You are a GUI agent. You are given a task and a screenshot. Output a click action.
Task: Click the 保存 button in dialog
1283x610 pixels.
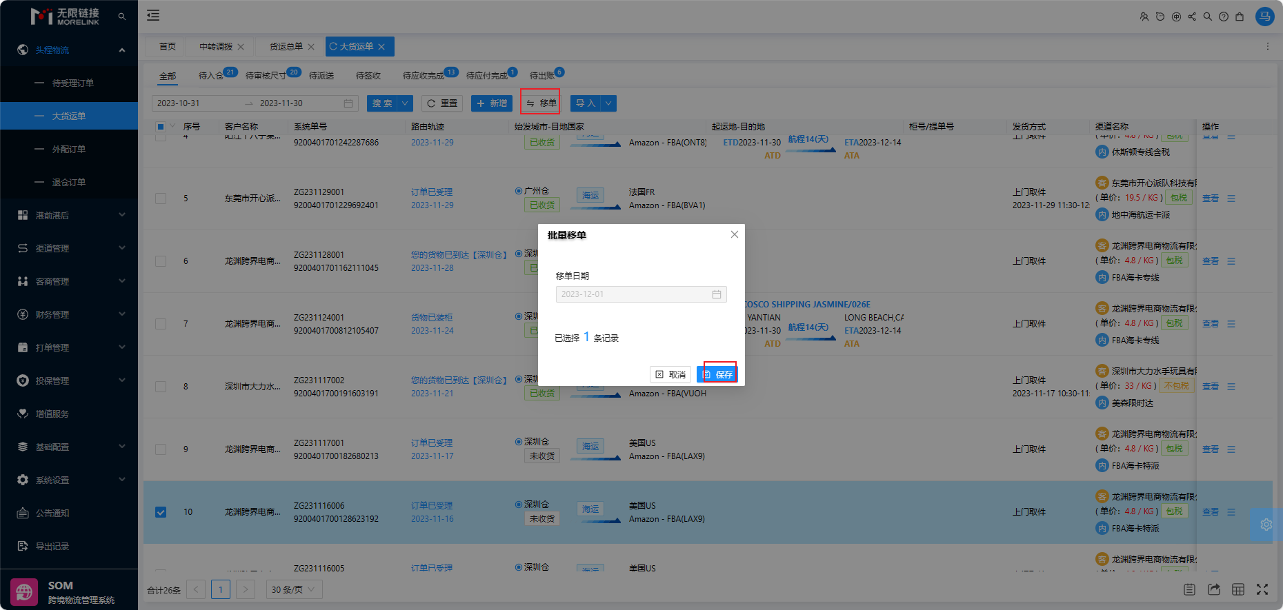click(x=717, y=374)
